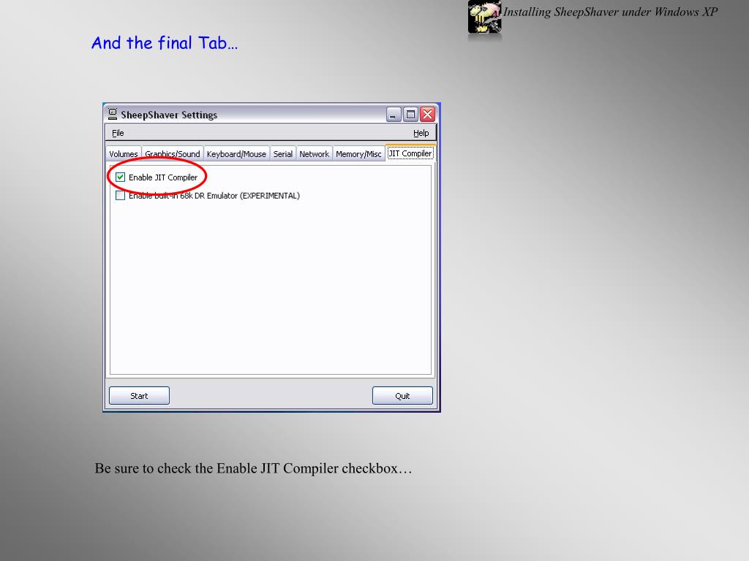Go to the Serial tab
This screenshot has height=561, width=749.
point(283,153)
